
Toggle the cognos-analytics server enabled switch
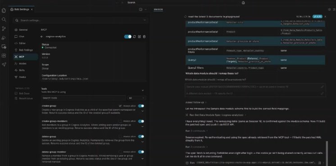(128, 37)
